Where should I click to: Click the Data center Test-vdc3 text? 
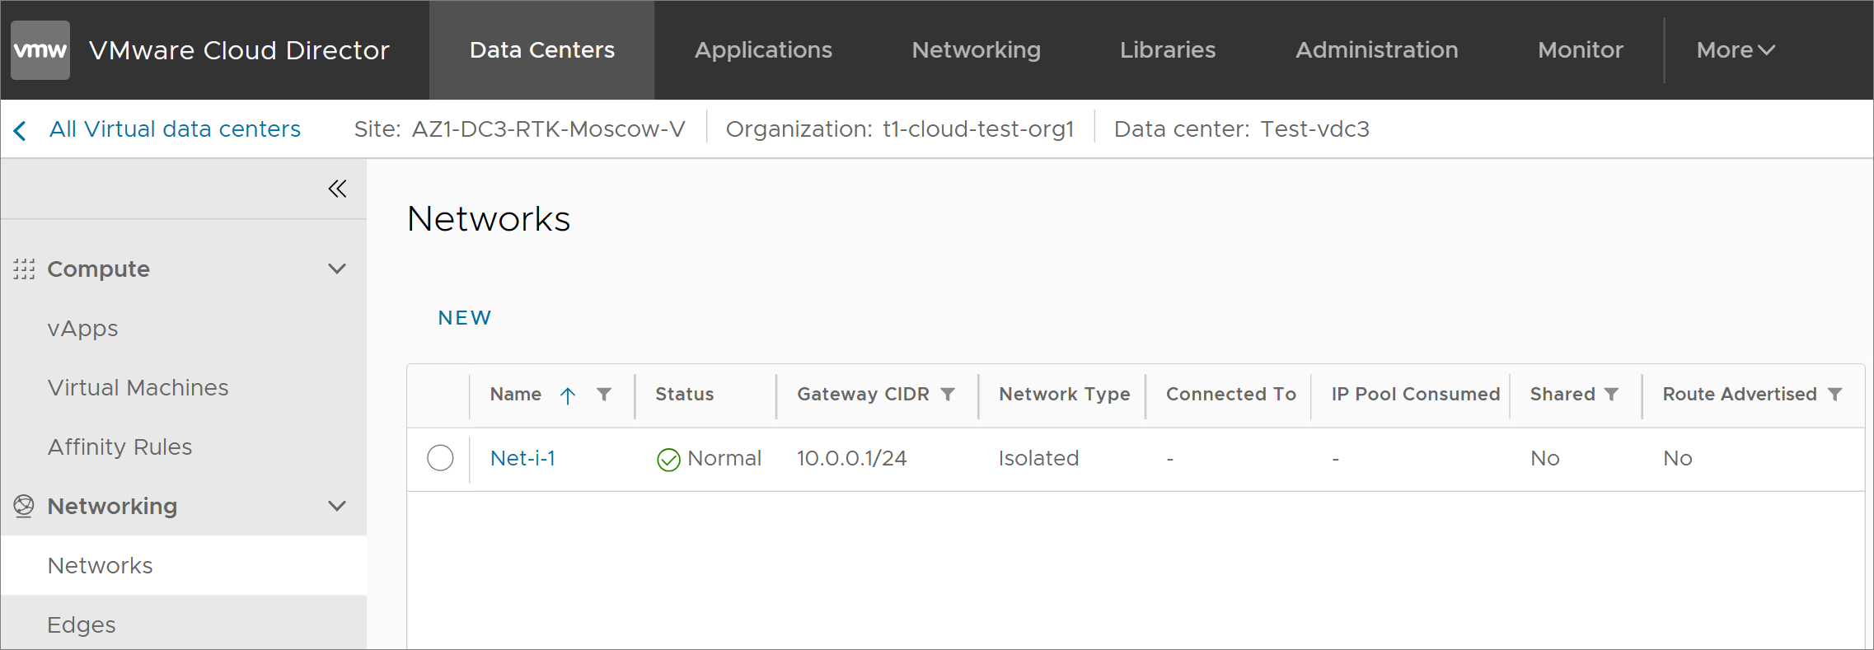pyautogui.click(x=1242, y=129)
